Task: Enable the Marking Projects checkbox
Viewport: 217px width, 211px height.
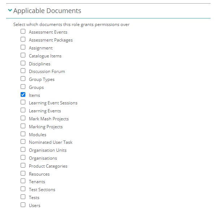Action: [x=23, y=126]
